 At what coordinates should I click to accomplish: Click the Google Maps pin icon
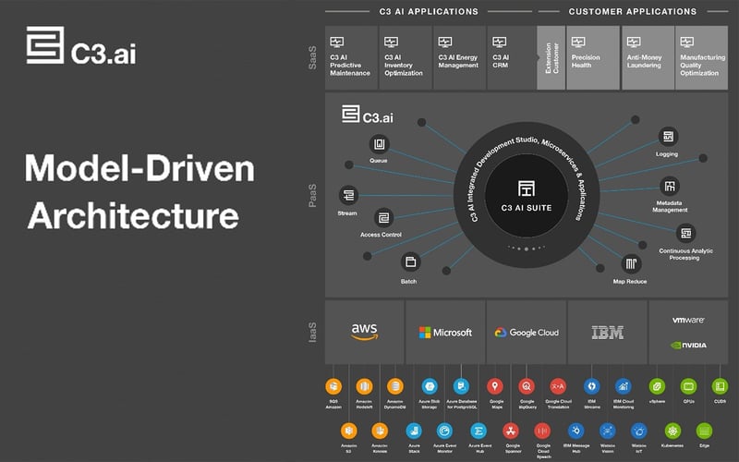pyautogui.click(x=495, y=386)
